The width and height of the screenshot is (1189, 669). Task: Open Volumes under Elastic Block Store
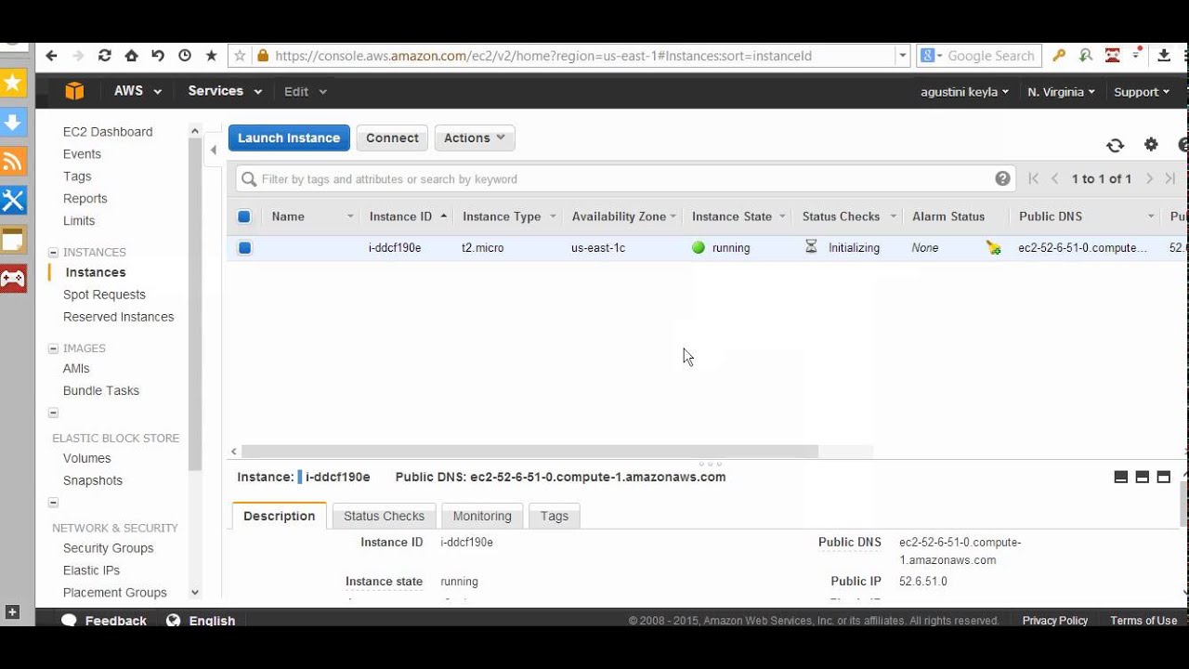pyautogui.click(x=87, y=458)
